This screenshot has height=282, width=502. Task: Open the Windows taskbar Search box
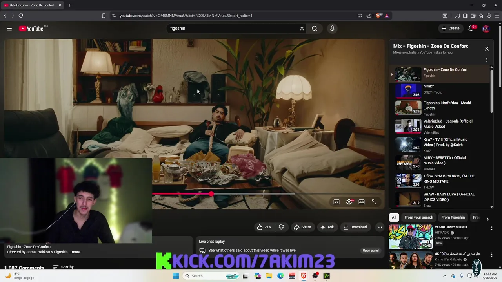[211, 276]
